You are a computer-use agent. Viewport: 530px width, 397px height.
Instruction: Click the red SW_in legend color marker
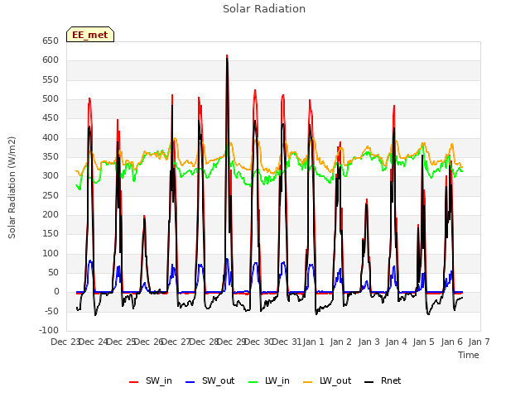(134, 382)
